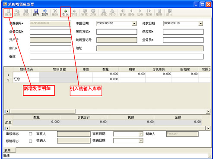Click the 业务类型 input field
Viewport: 213px width, 159px height.
[x=51, y=32]
